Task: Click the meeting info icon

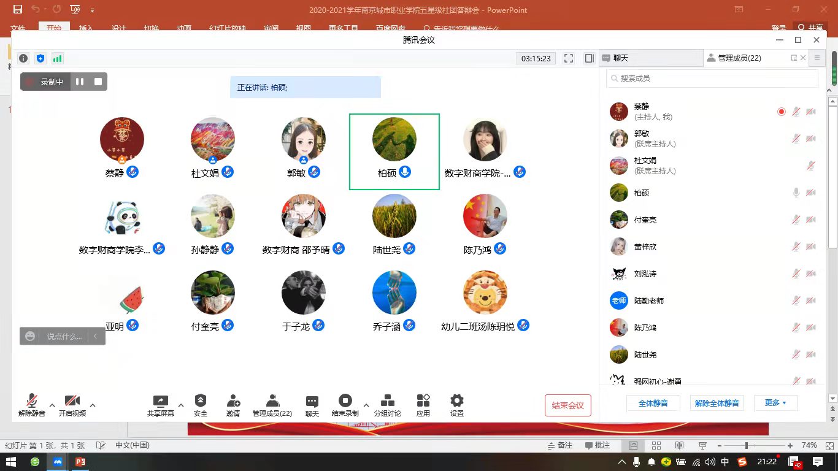Action: (23, 58)
